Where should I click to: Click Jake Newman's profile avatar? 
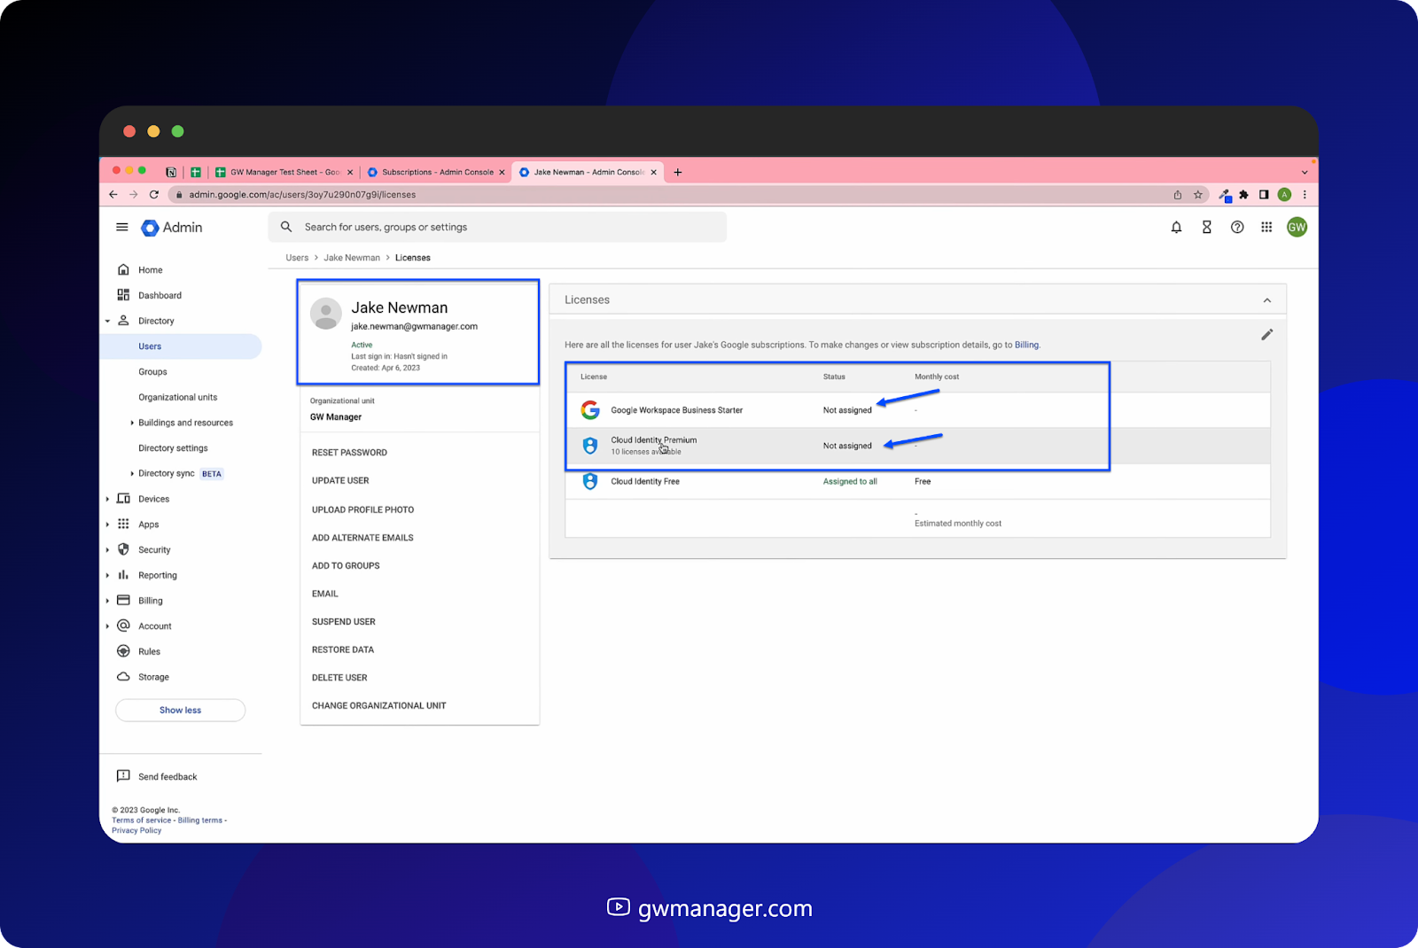326,314
